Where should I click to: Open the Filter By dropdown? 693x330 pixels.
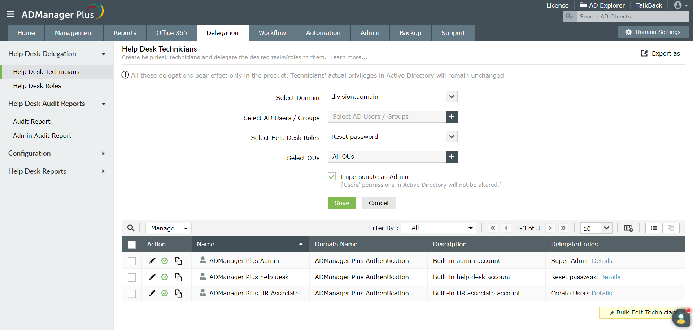[x=439, y=228]
